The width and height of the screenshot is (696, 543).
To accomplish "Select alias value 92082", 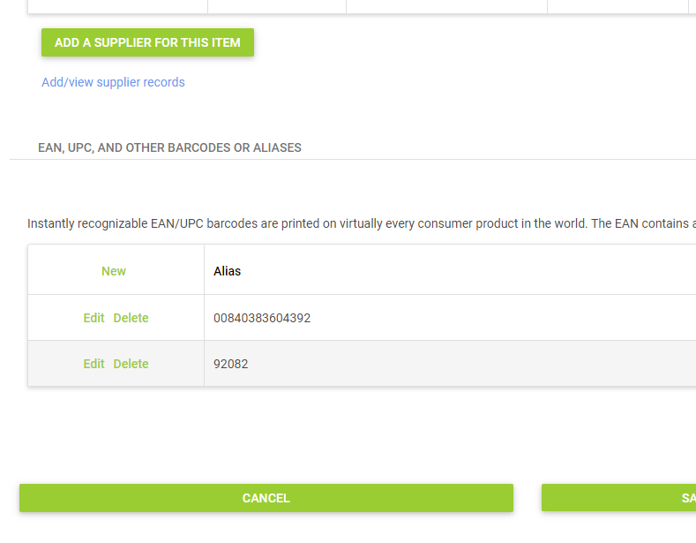I will point(231,364).
